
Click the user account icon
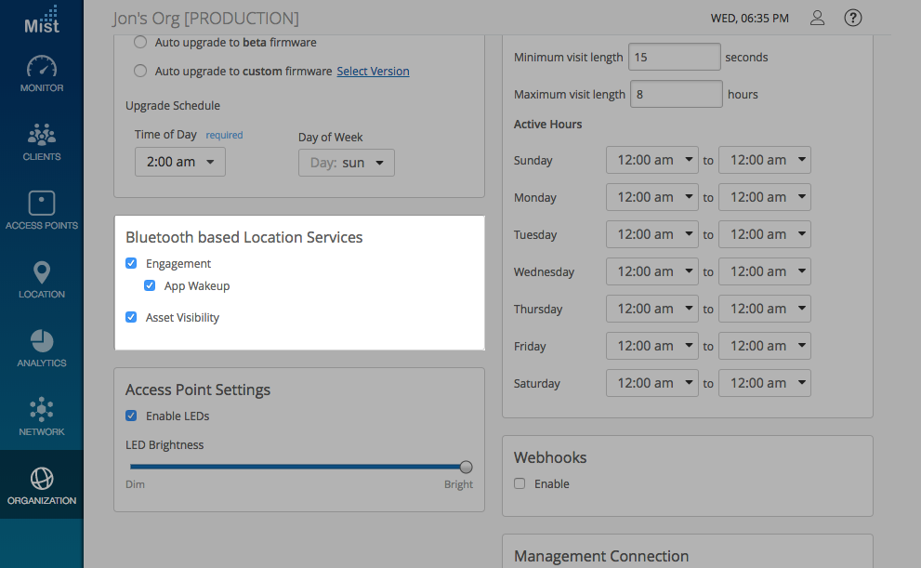[x=817, y=18]
